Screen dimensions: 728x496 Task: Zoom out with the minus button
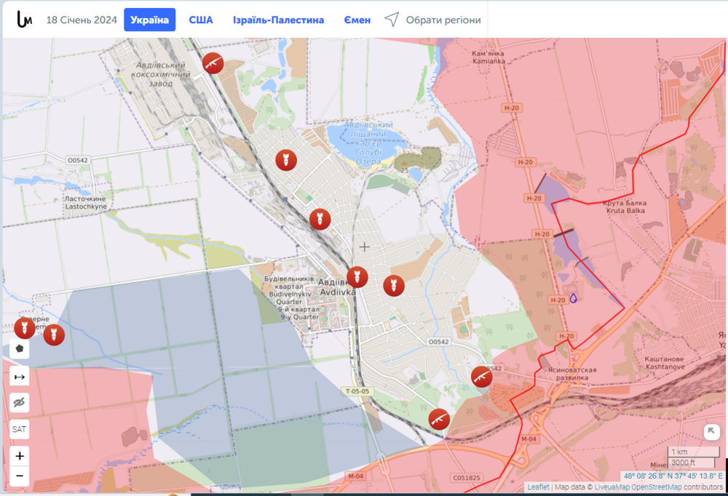pos(20,477)
